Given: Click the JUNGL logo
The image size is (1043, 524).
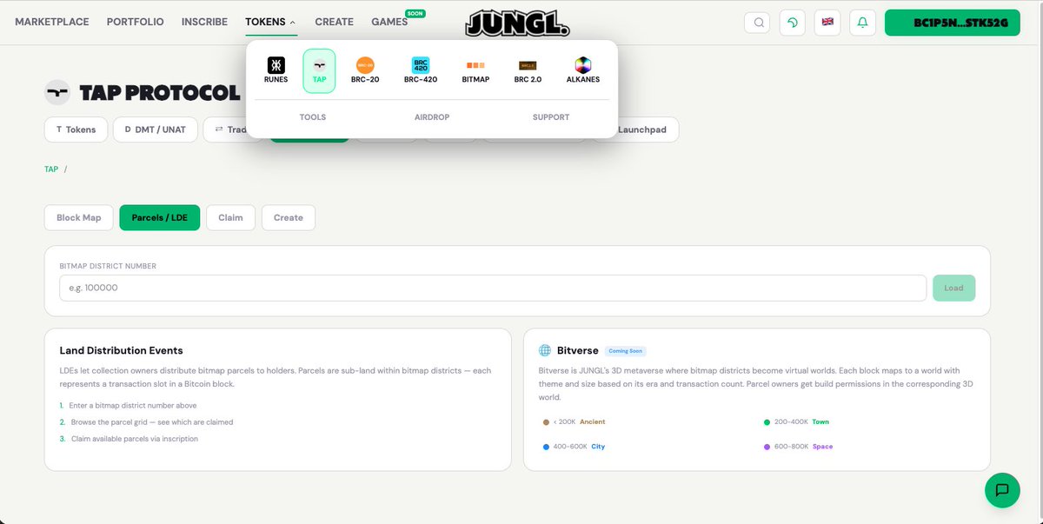Looking at the screenshot, I should [517, 23].
